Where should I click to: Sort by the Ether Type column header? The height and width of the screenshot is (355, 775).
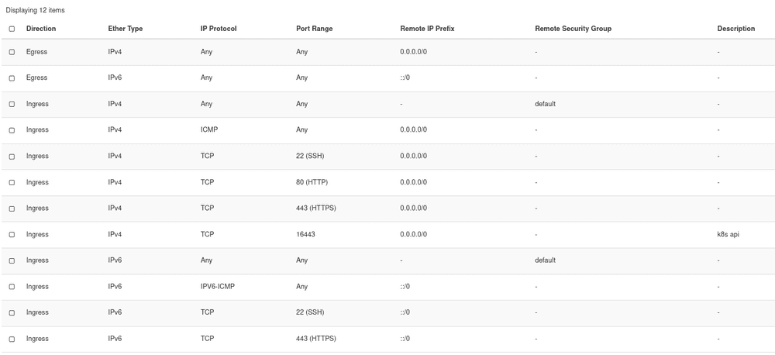coord(126,29)
